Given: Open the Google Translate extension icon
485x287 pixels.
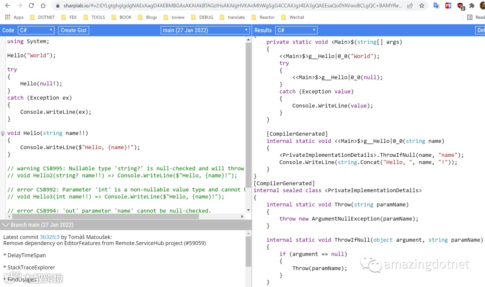Looking at the screenshot, I should 436,5.
